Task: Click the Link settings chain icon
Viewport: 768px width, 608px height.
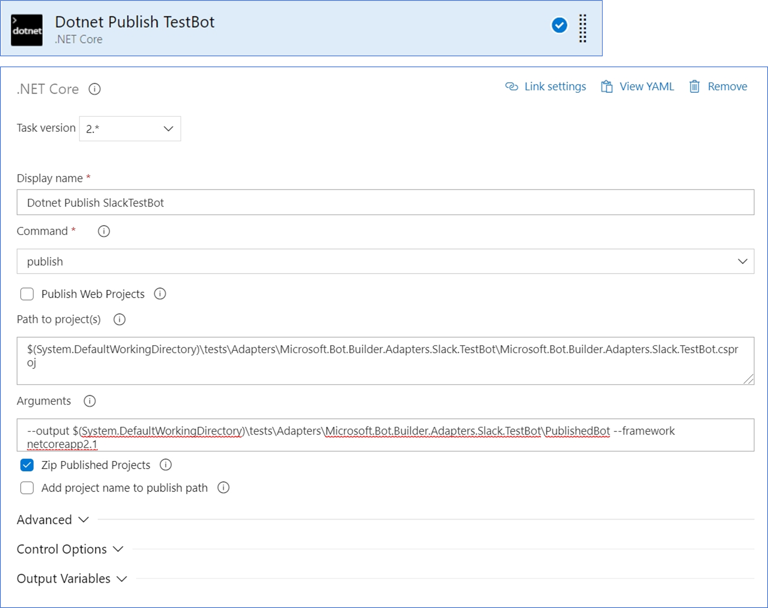Action: point(511,86)
